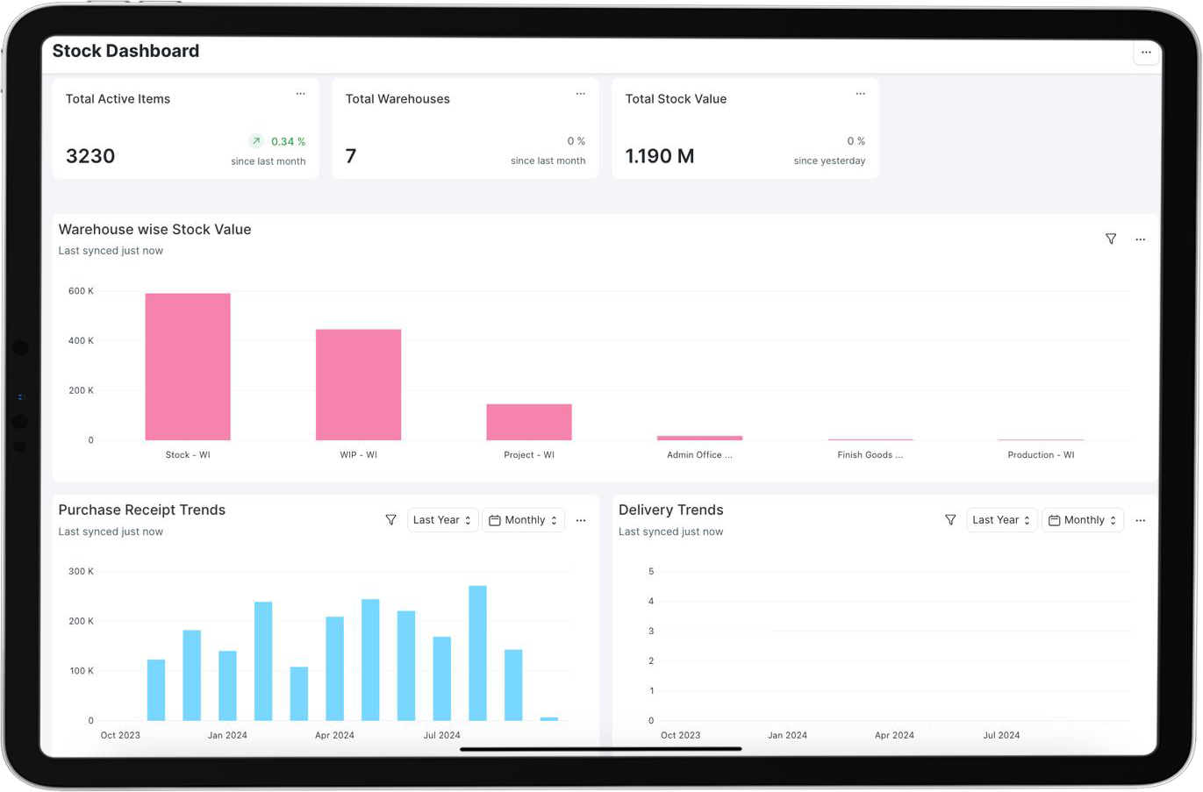Click Purchase Receipt Trends filter icon
The height and width of the screenshot is (792, 1203).
[x=390, y=520]
